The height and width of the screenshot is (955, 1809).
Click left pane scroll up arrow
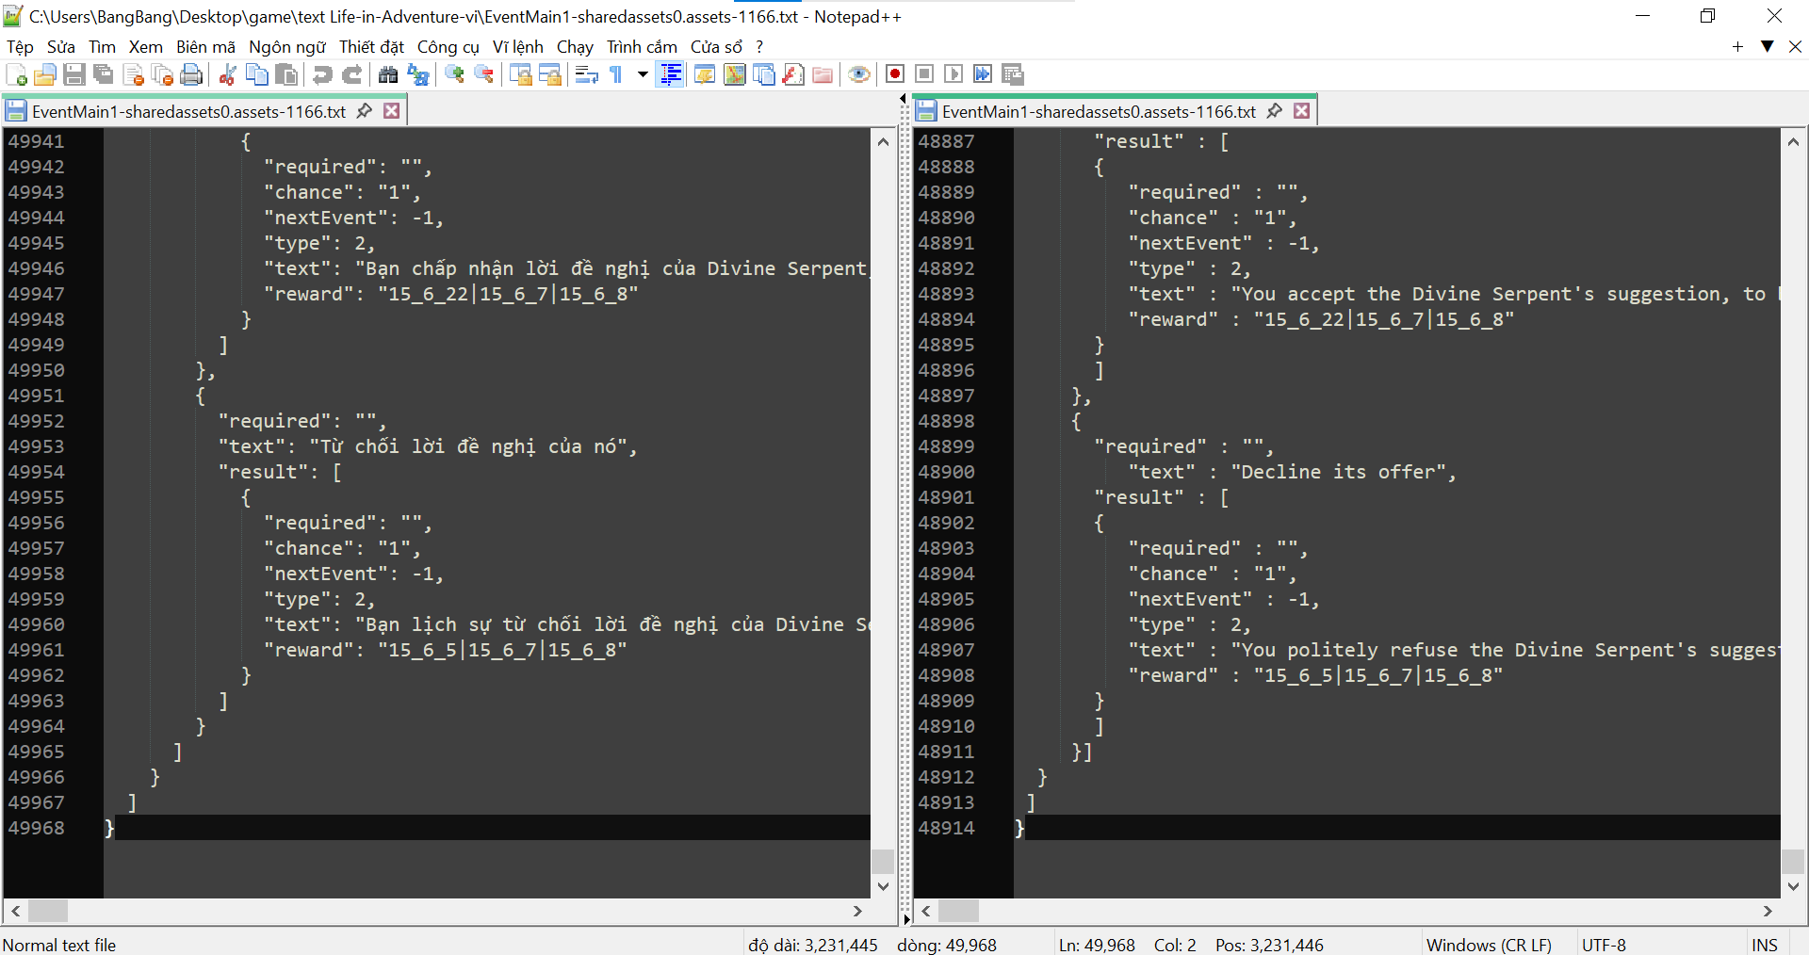click(x=883, y=142)
